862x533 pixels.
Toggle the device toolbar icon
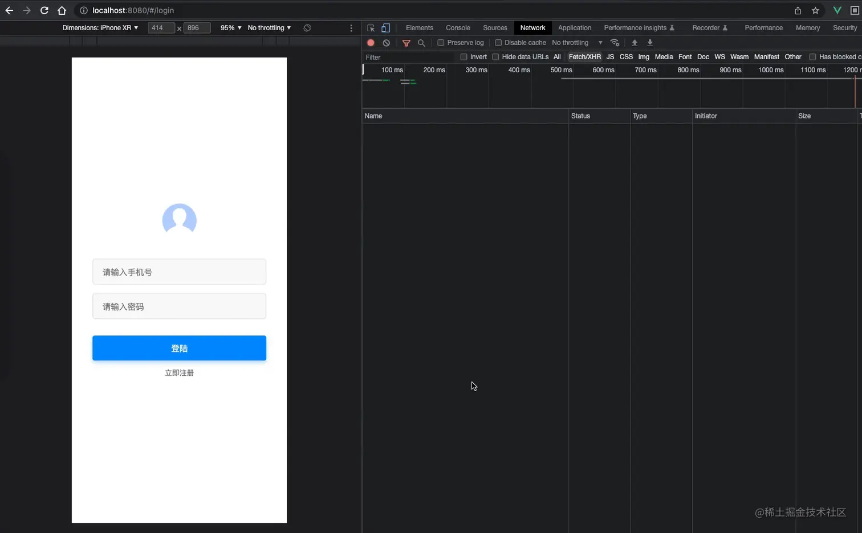pos(386,28)
